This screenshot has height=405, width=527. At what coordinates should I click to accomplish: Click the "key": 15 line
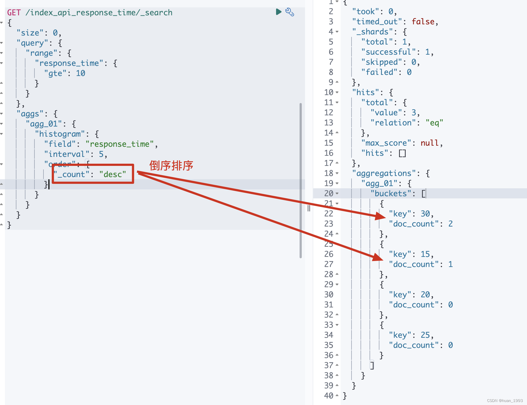coord(411,254)
